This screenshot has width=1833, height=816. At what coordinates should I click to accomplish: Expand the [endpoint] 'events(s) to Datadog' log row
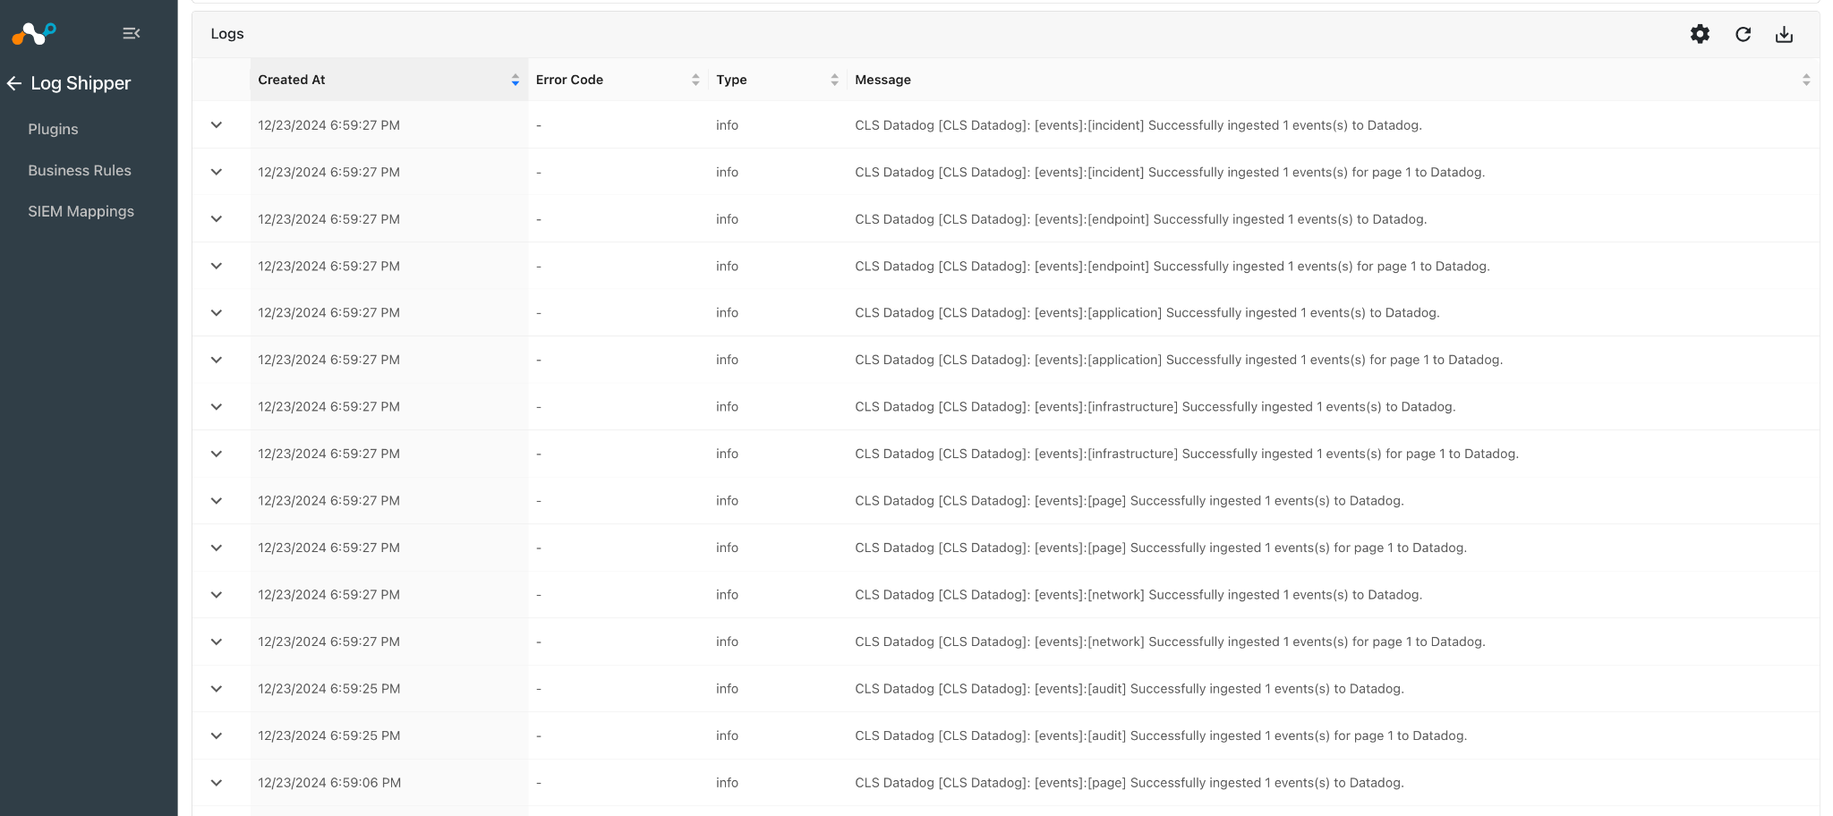click(x=217, y=219)
